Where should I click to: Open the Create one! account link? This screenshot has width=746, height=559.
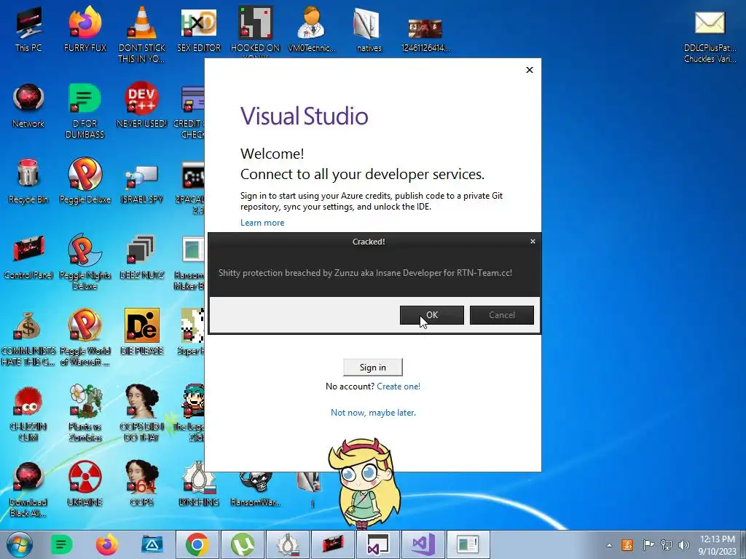398,386
